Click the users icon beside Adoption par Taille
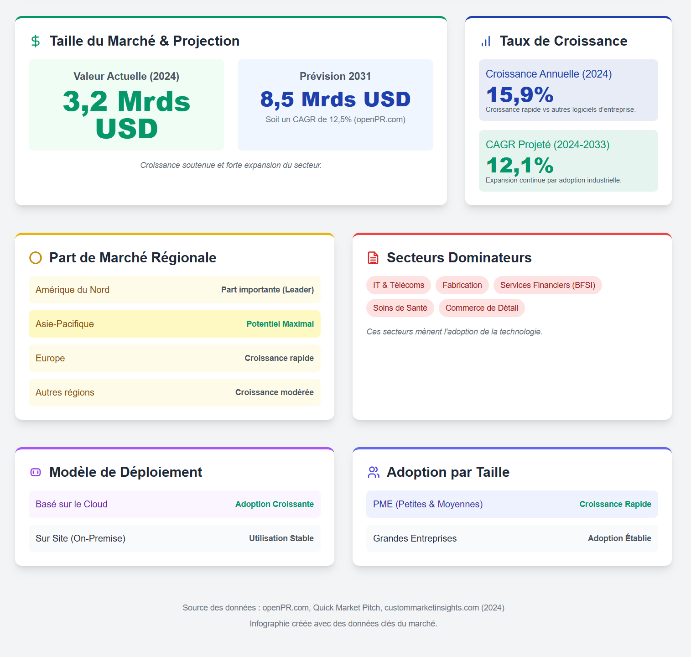Screen dimensions: 691x657 [x=373, y=472]
